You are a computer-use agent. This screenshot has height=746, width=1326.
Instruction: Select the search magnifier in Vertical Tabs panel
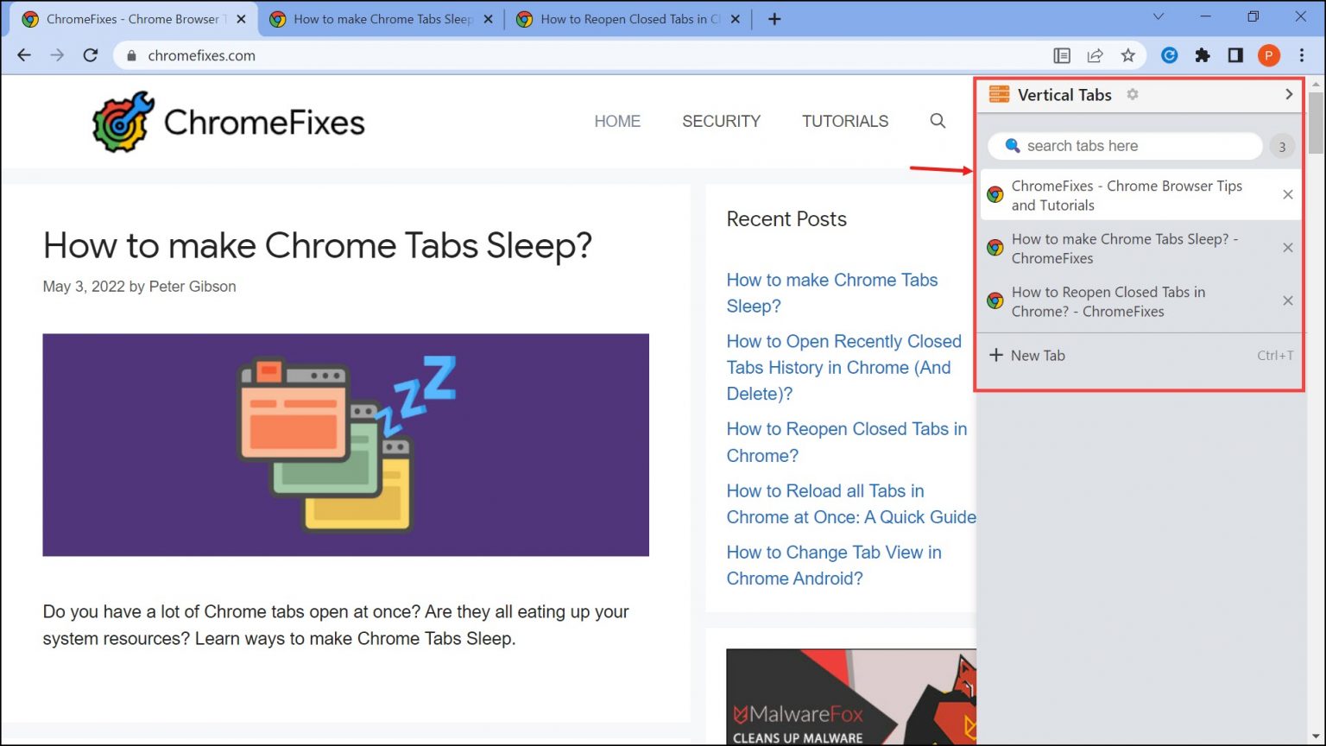1011,146
